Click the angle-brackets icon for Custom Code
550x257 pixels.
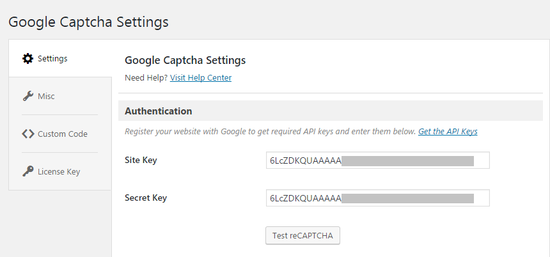pyautogui.click(x=28, y=134)
